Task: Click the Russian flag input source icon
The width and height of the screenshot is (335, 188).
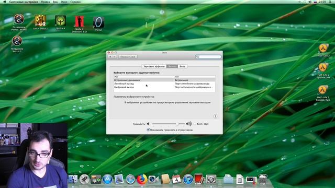Action: coord(315,2)
